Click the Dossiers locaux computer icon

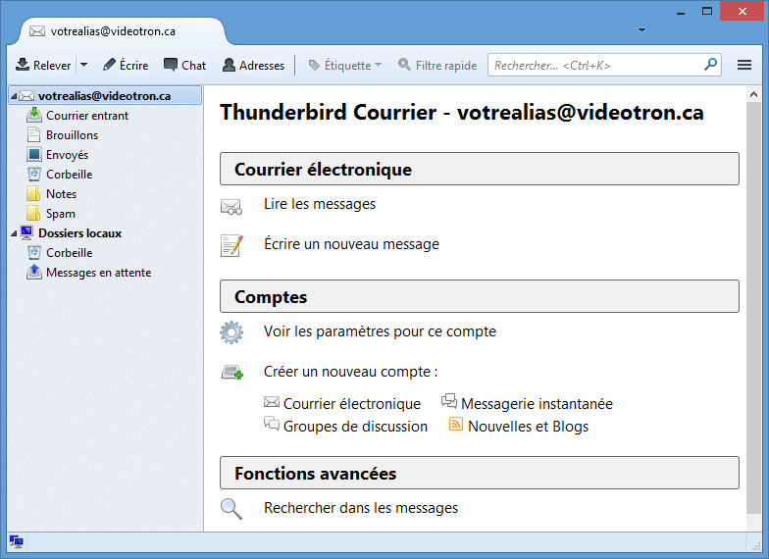point(27,233)
